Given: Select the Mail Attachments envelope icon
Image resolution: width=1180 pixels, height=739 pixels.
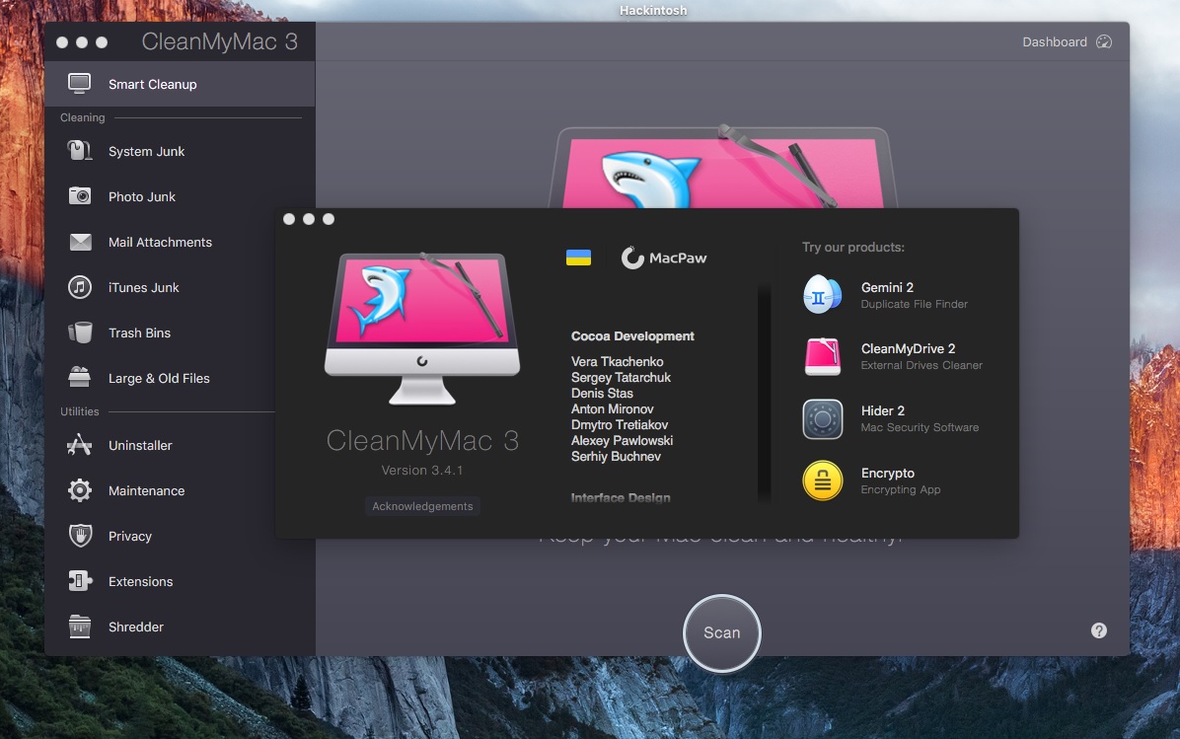Looking at the screenshot, I should point(80,242).
